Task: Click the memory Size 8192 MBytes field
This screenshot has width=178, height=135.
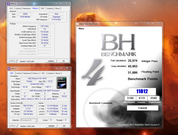Action: (x=25, y=17)
